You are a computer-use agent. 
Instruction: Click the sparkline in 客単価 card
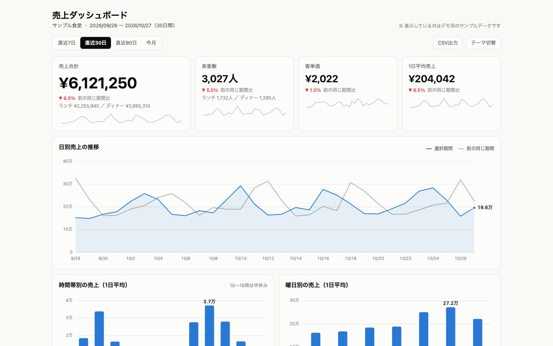point(348,103)
